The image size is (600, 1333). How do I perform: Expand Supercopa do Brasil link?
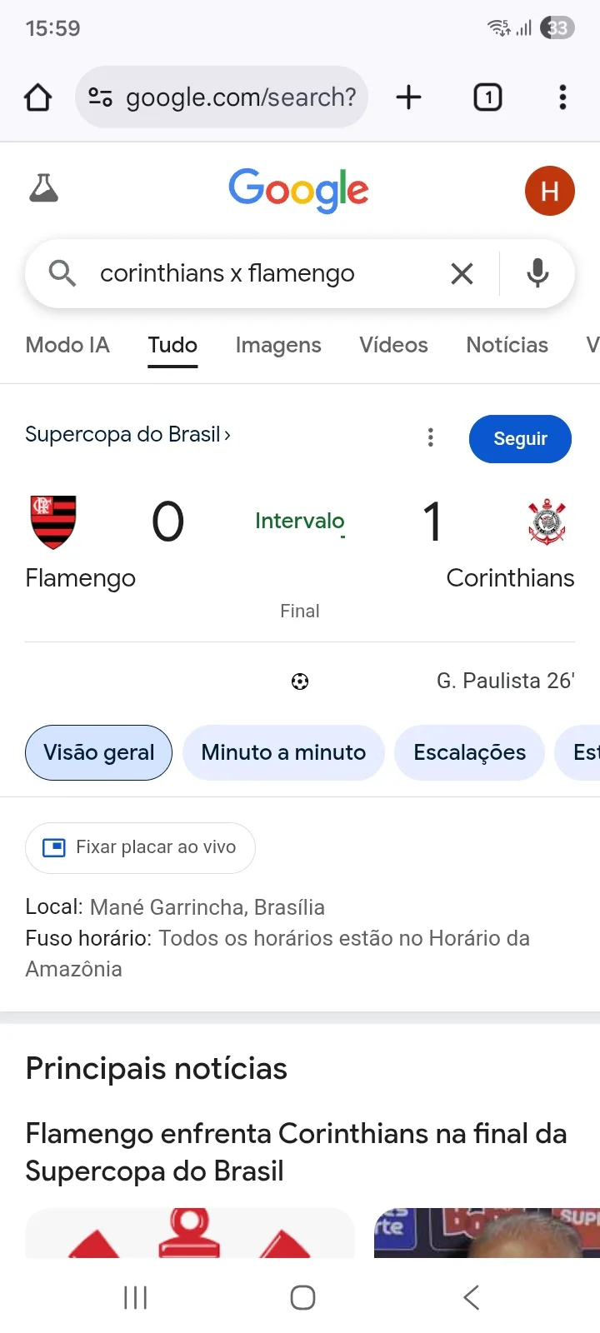coord(127,435)
